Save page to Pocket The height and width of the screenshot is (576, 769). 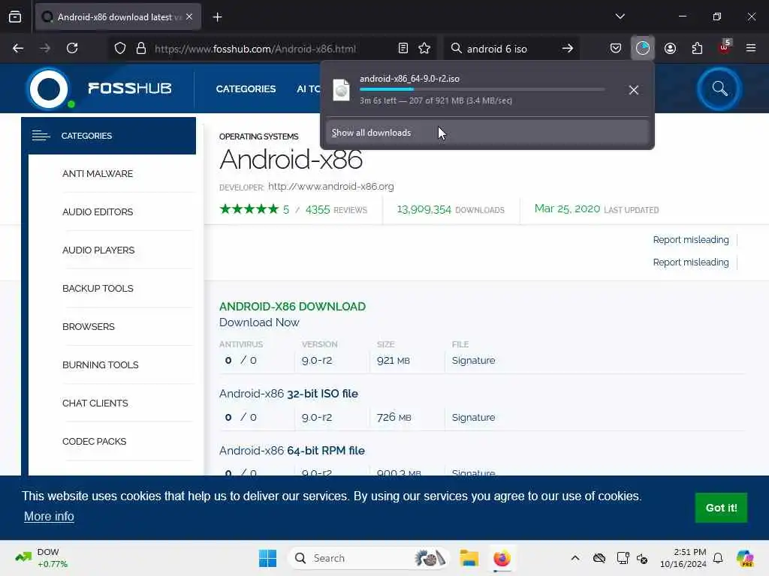point(616,48)
